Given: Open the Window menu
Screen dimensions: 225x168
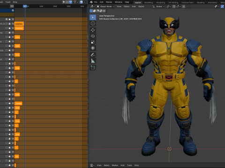Looking at the screenshot, I should pyautogui.click(x=119, y=2).
